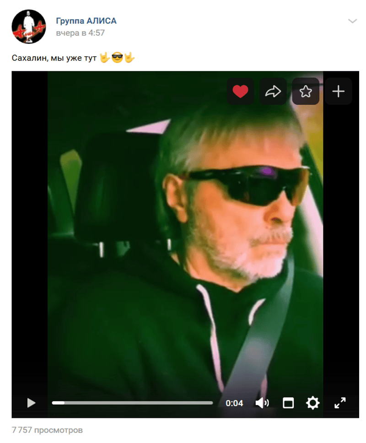
Task: Click the 7 757 просмотров view counter
Action: [47, 430]
